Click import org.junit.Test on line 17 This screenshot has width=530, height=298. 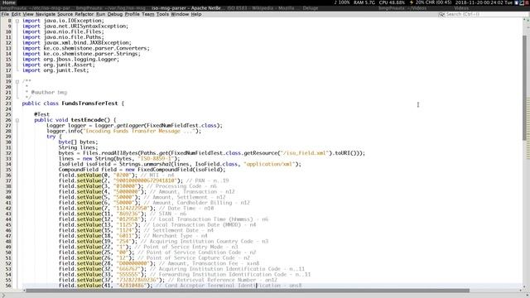click(55, 70)
